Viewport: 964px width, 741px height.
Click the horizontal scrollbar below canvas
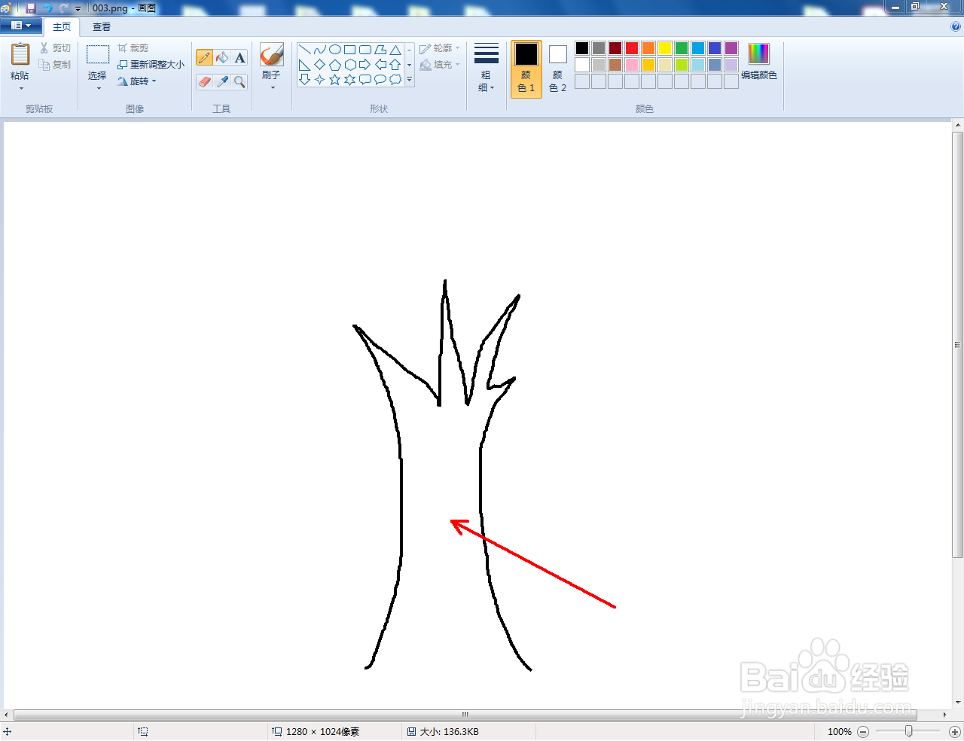pyautogui.click(x=465, y=715)
